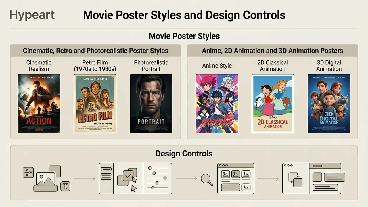368x207 pixels.
Task: Click the magnifying glass search icon
Action: pyautogui.click(x=207, y=180)
